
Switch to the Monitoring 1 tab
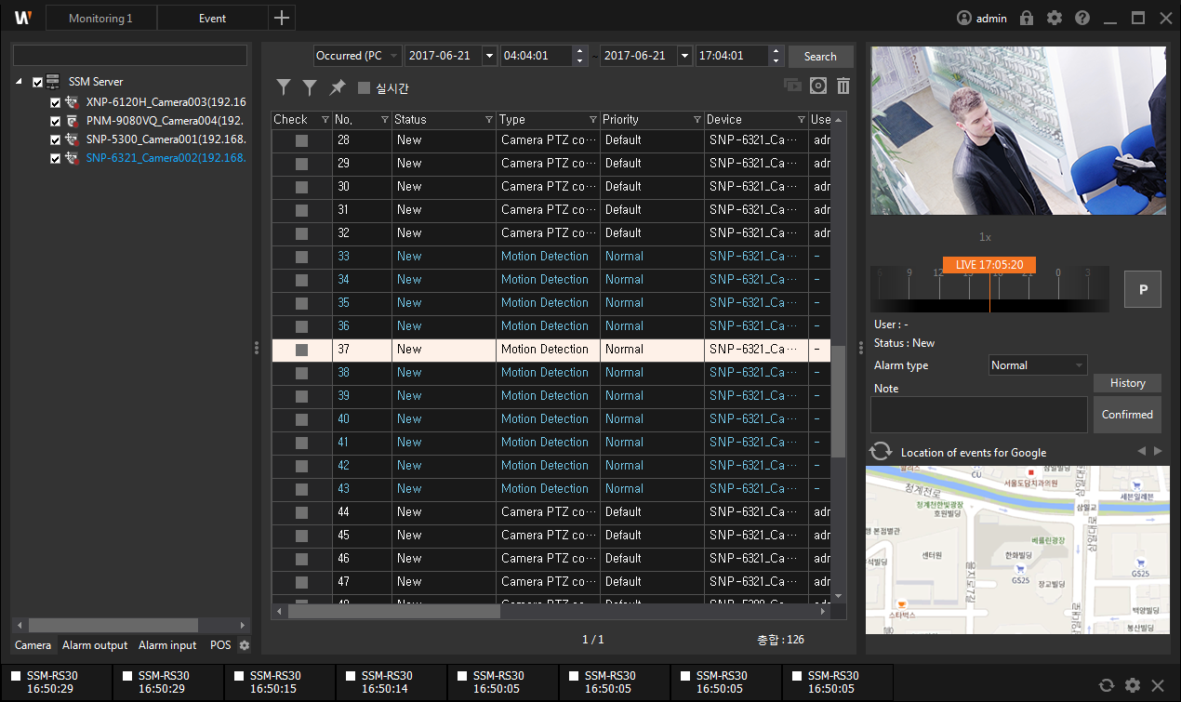coord(100,19)
